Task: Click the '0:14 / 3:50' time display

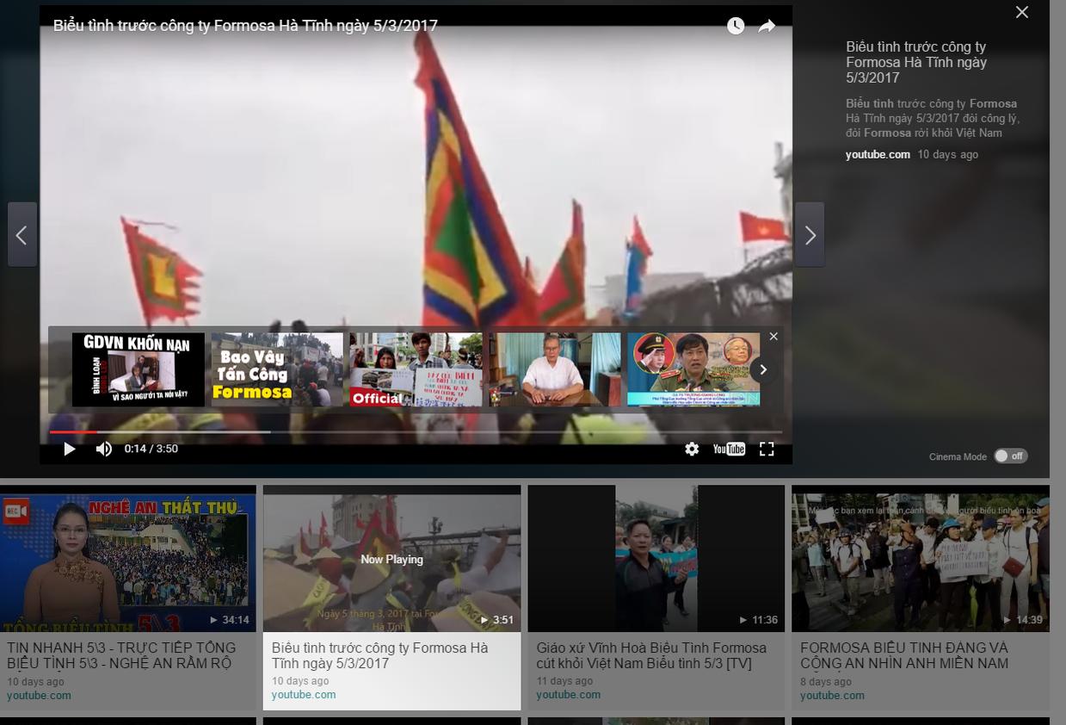Action: (x=151, y=449)
